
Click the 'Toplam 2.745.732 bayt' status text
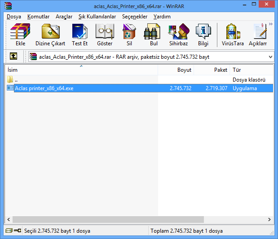click(x=186, y=231)
